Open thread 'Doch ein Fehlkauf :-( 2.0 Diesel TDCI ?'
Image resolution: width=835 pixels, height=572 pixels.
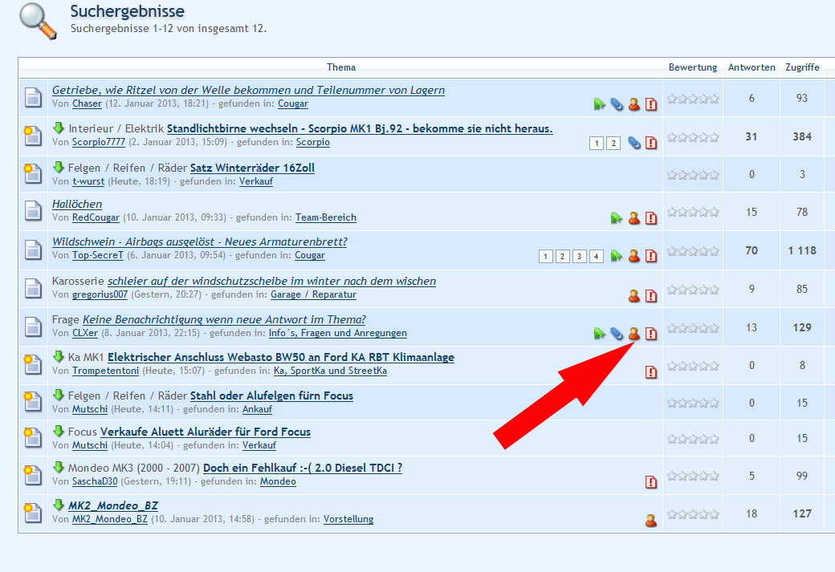(x=303, y=468)
